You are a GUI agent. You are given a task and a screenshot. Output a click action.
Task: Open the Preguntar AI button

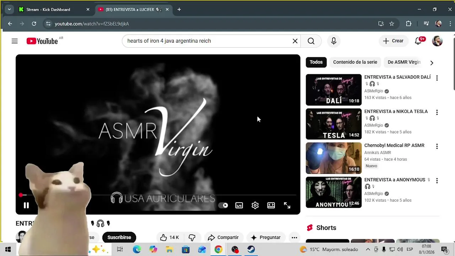coord(266,238)
